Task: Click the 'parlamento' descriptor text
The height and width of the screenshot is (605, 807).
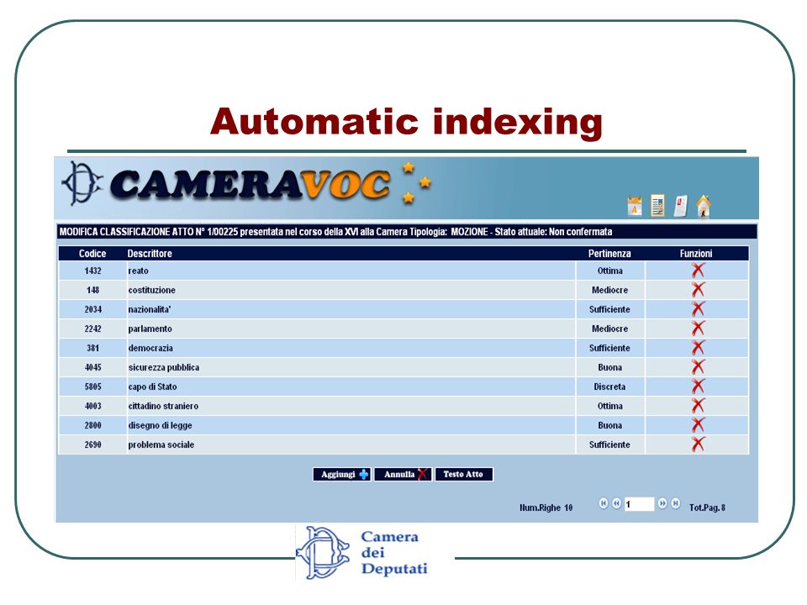Action: pyautogui.click(x=150, y=329)
